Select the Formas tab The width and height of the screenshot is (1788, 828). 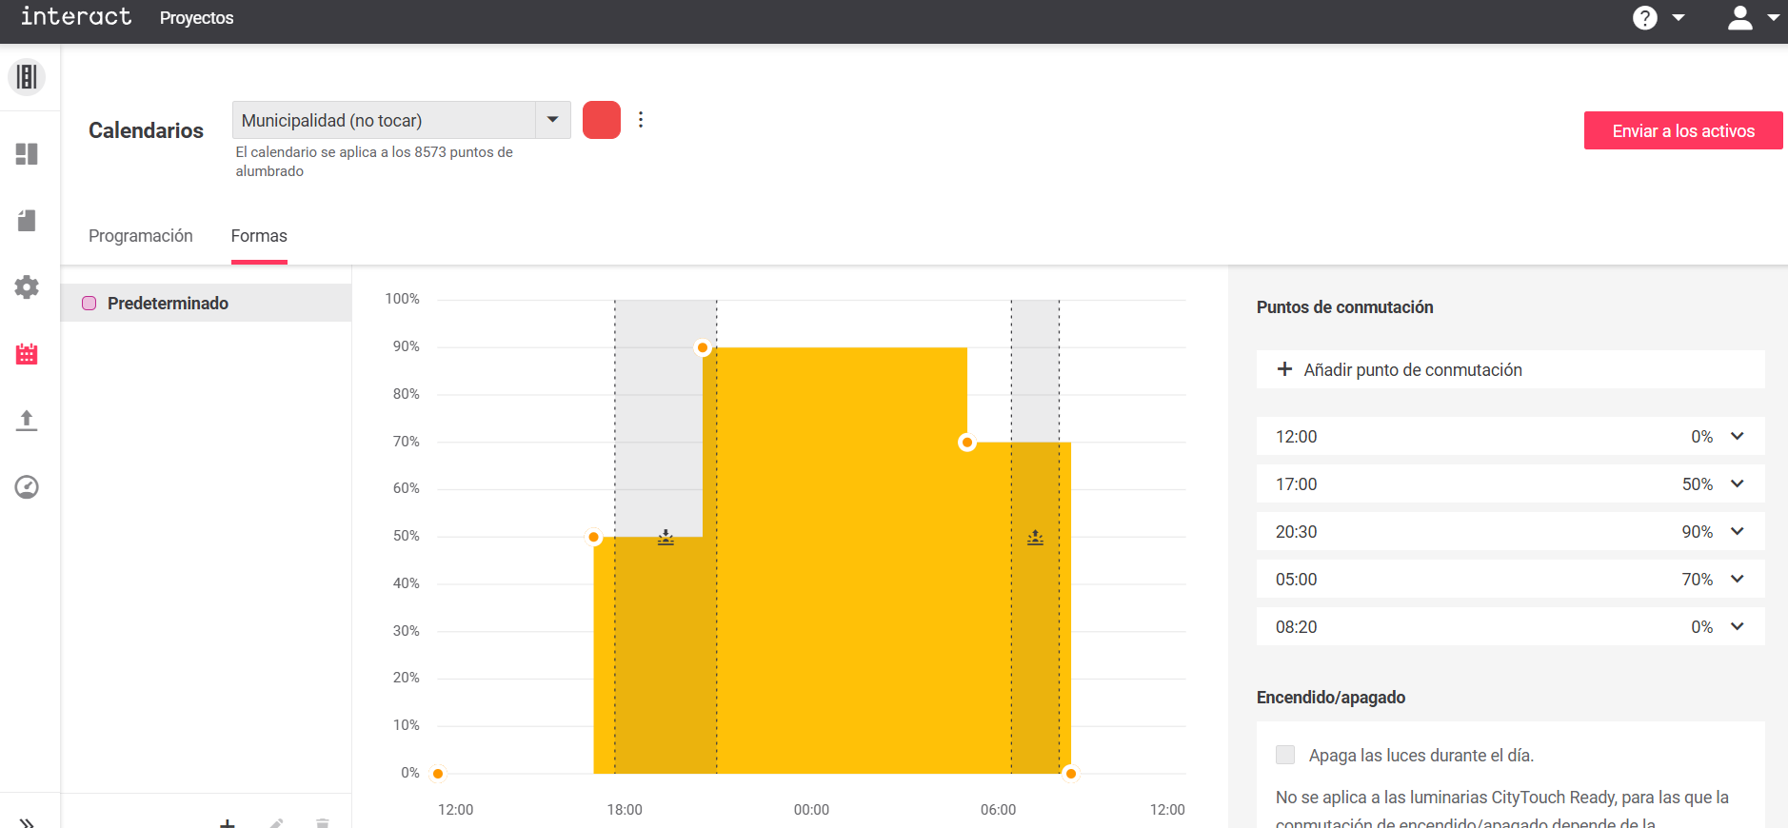(259, 236)
